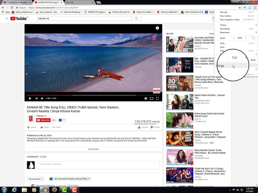Expand the Bookmarks submenu

pos(235,32)
